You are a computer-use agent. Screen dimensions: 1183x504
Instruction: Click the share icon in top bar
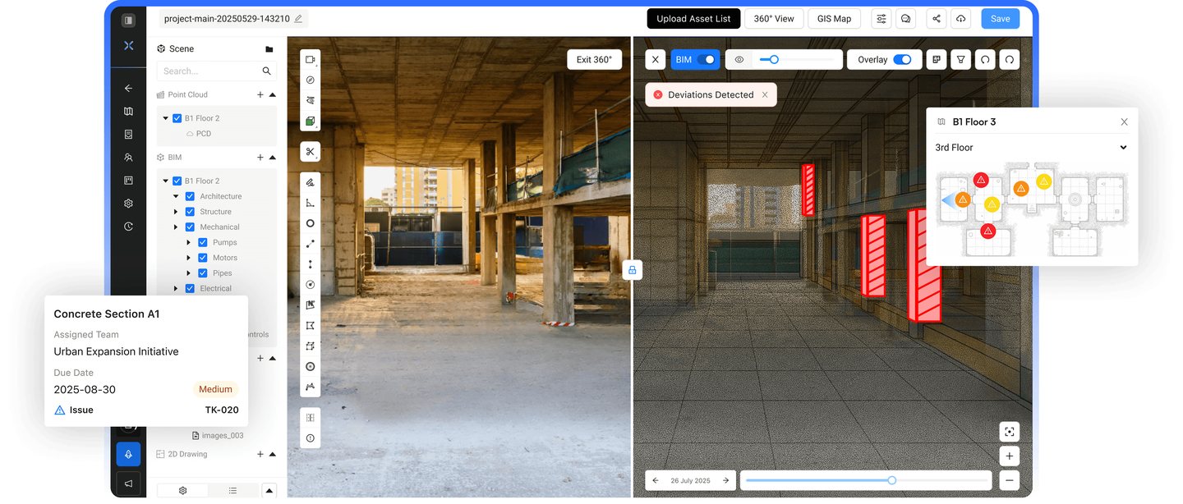tap(937, 18)
